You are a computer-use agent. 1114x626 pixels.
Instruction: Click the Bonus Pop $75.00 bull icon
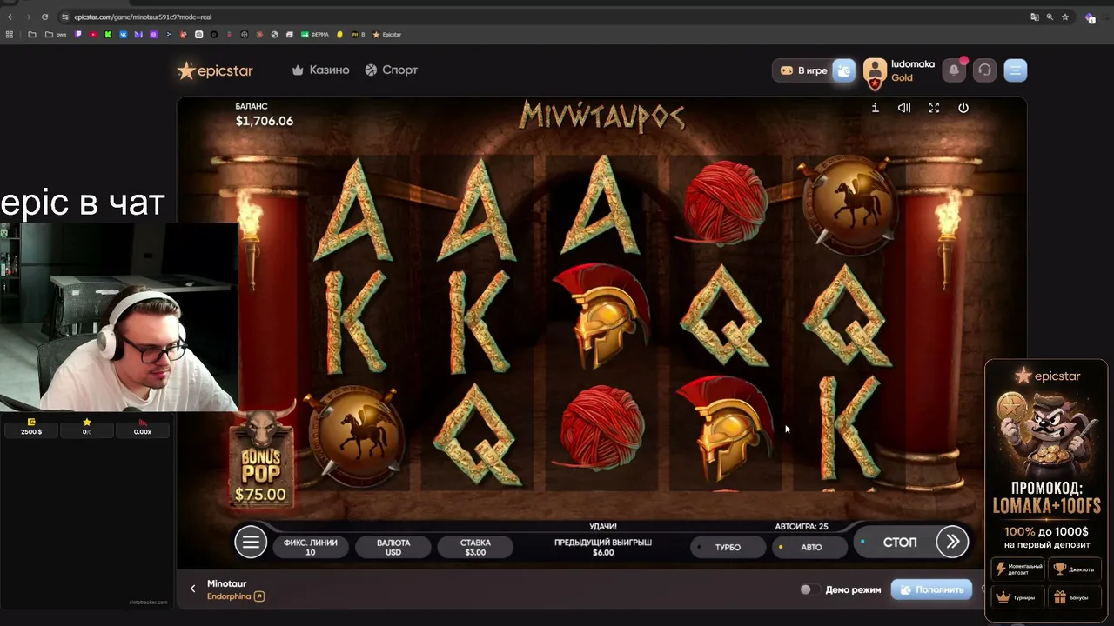(x=261, y=457)
